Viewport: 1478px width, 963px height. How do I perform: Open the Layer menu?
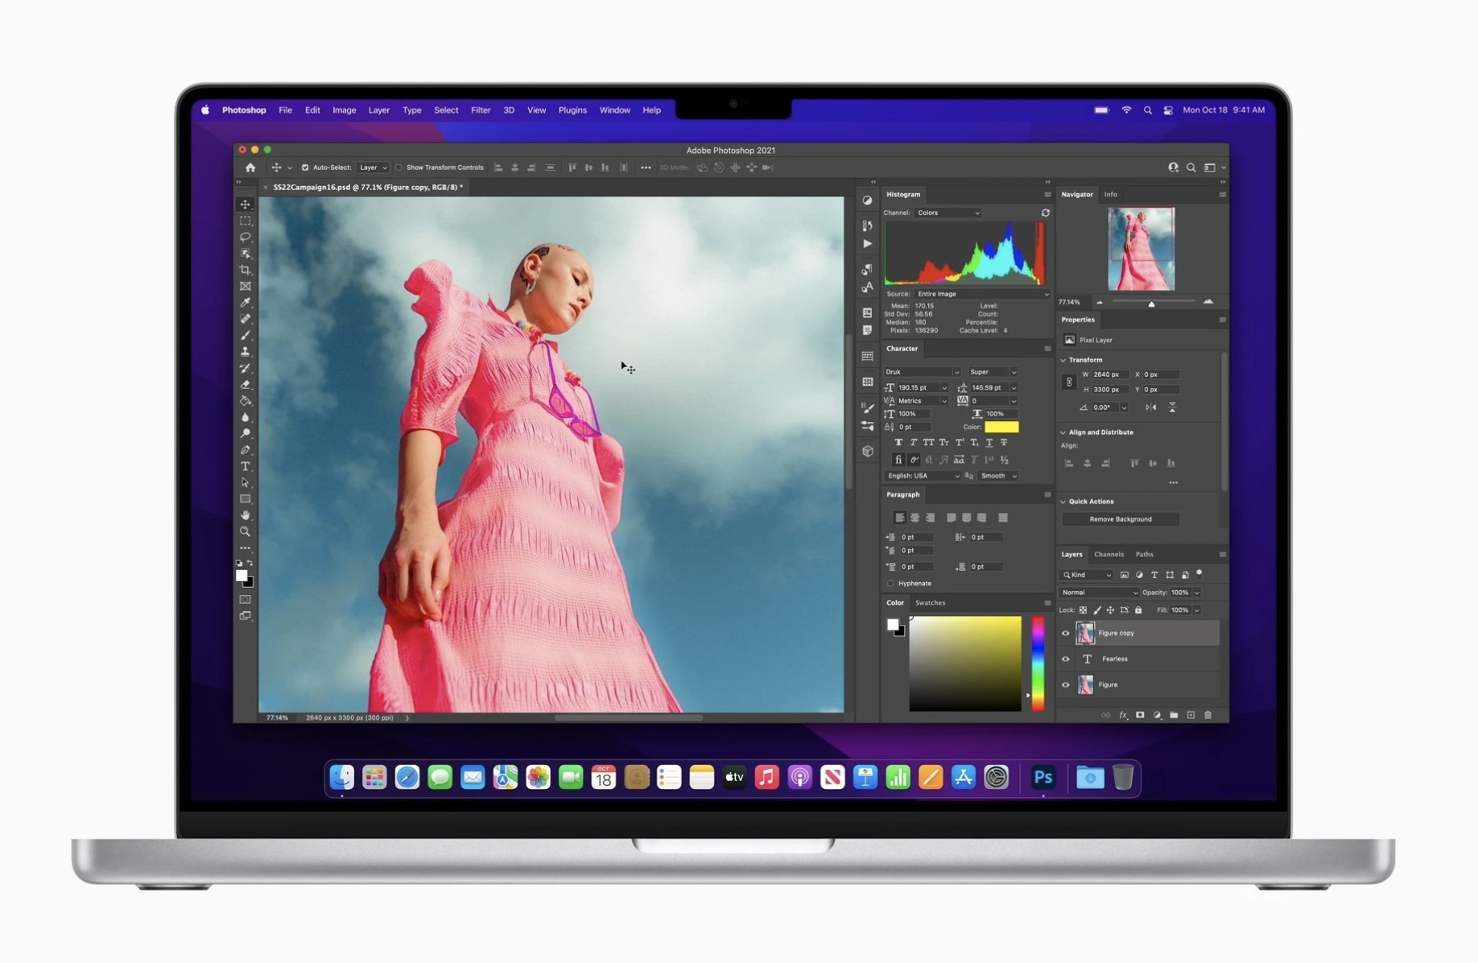click(x=379, y=110)
